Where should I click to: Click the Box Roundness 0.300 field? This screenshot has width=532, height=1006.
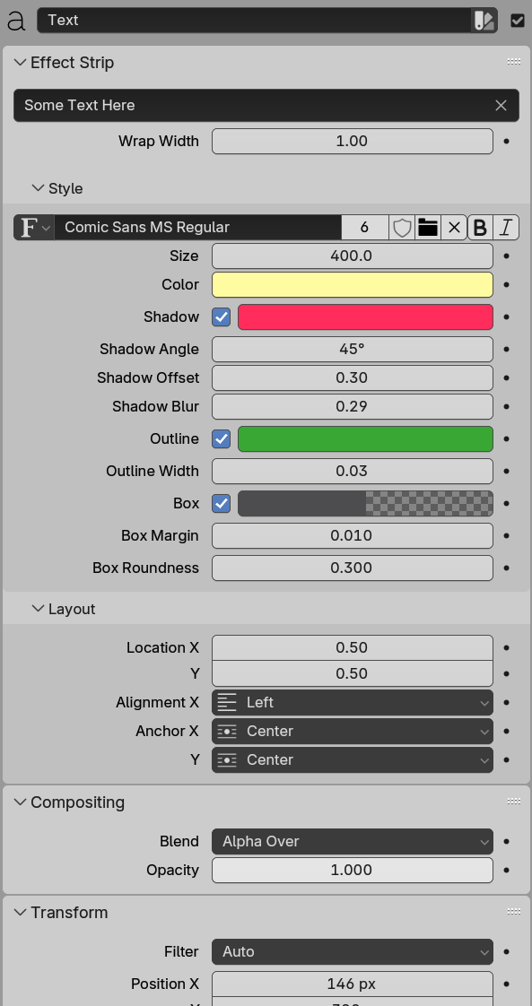point(353,568)
